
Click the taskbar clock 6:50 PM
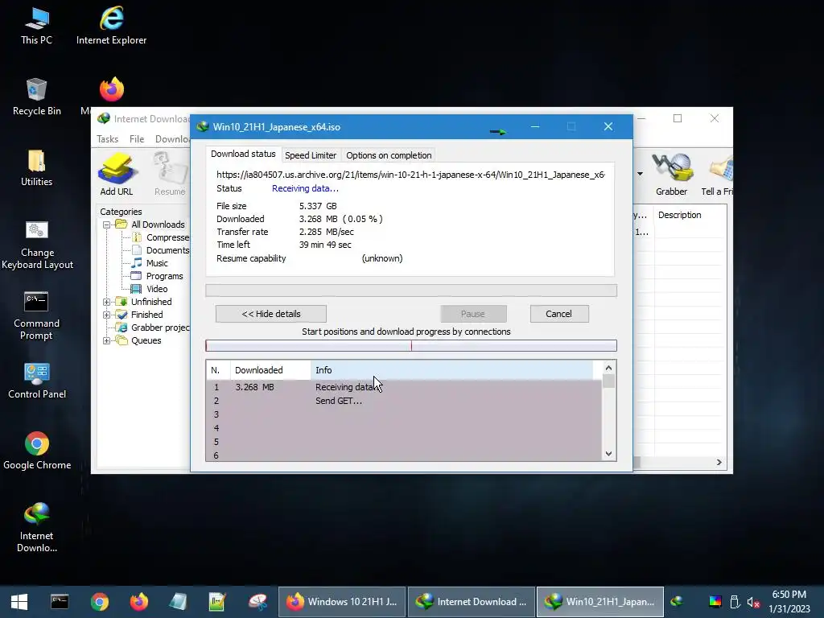coord(789,595)
